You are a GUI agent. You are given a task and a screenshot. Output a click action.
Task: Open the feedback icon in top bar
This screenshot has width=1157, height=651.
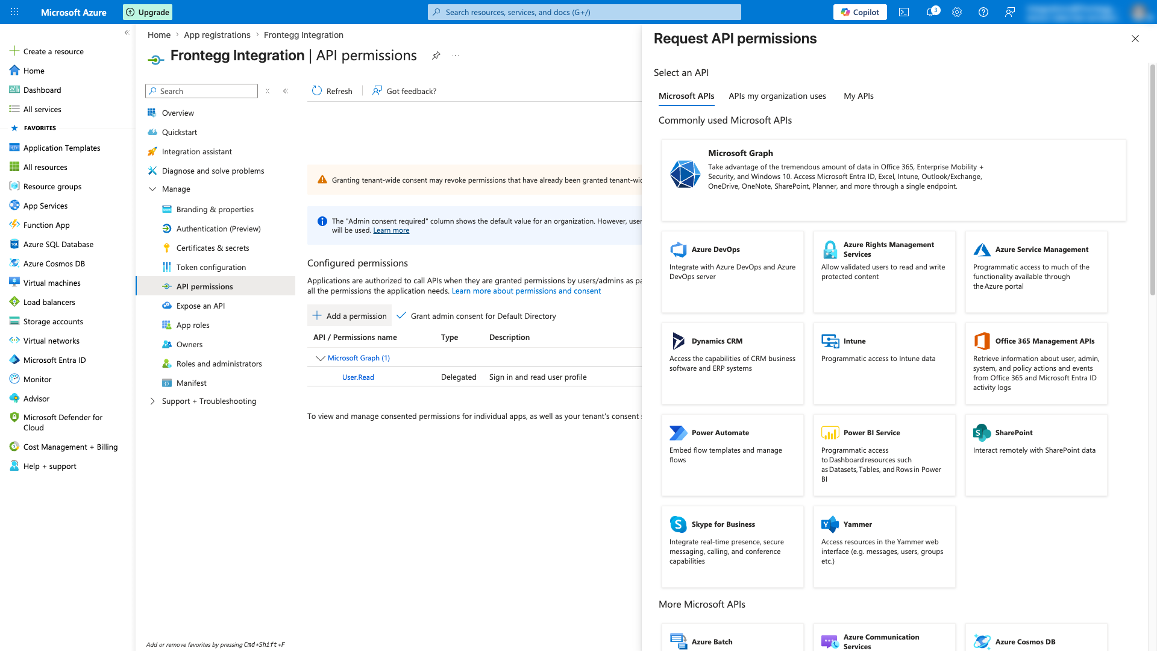pyautogui.click(x=1010, y=12)
